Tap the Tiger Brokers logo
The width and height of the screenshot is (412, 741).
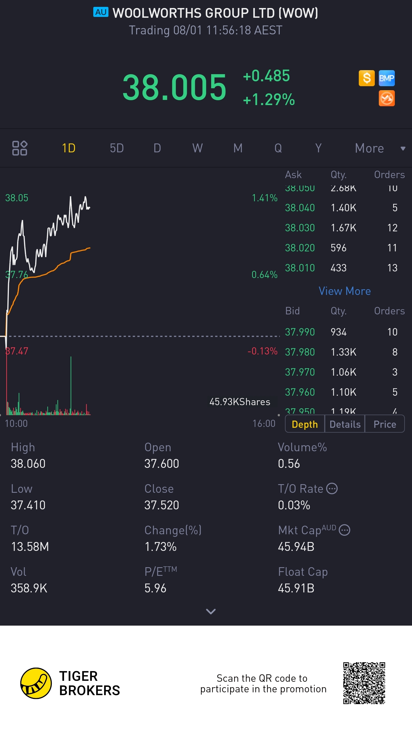pos(70,683)
